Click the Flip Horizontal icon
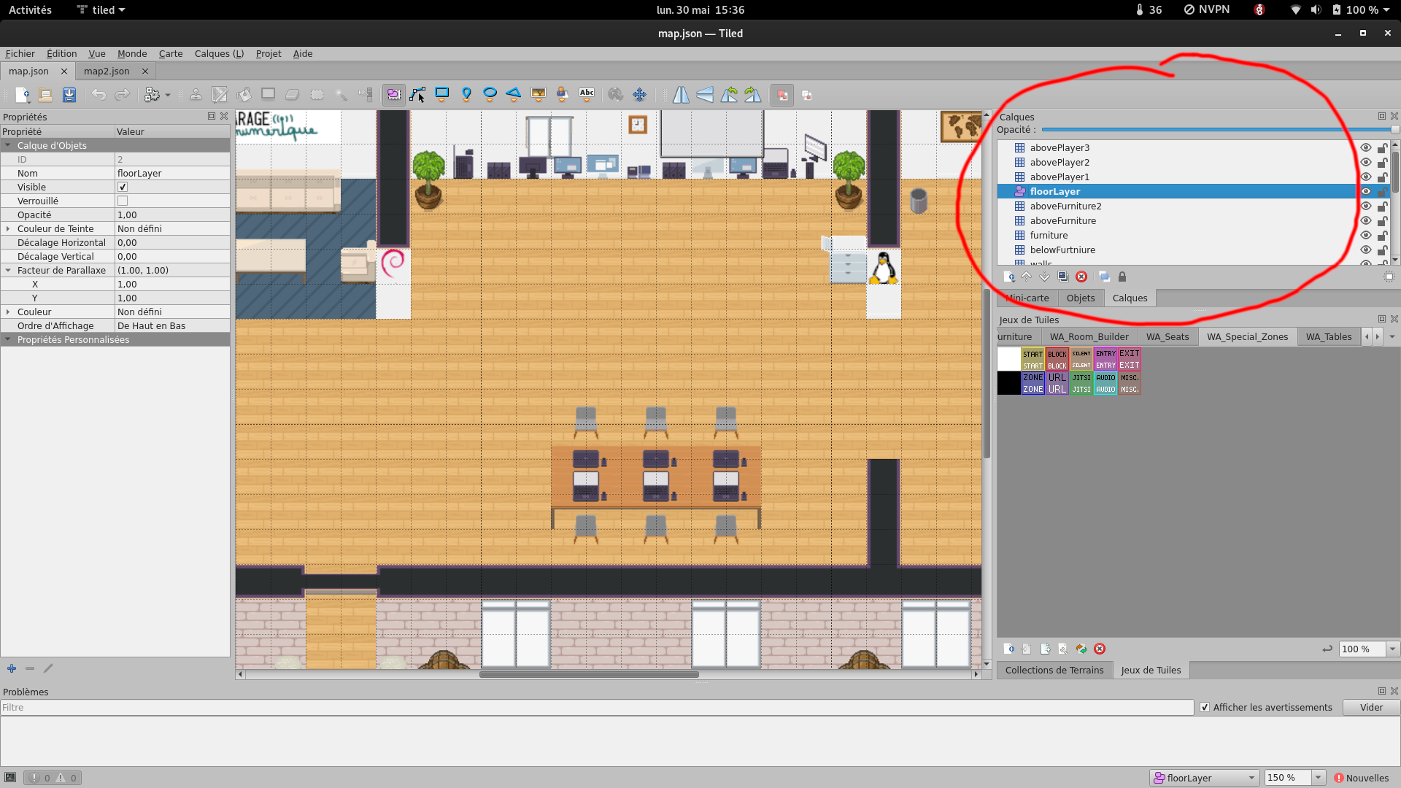 pos(681,95)
